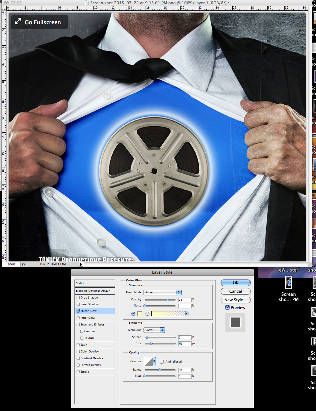
Task: Click the glow gradient preview bar
Action: [x=168, y=314]
